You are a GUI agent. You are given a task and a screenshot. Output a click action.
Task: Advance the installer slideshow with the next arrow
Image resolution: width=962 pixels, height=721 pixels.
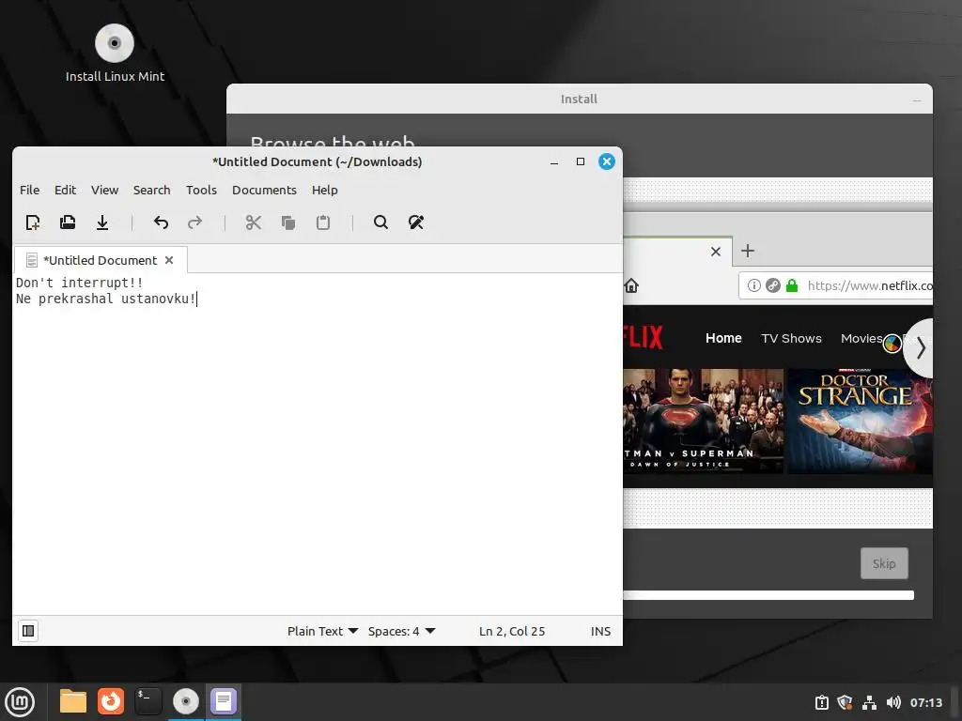click(921, 348)
